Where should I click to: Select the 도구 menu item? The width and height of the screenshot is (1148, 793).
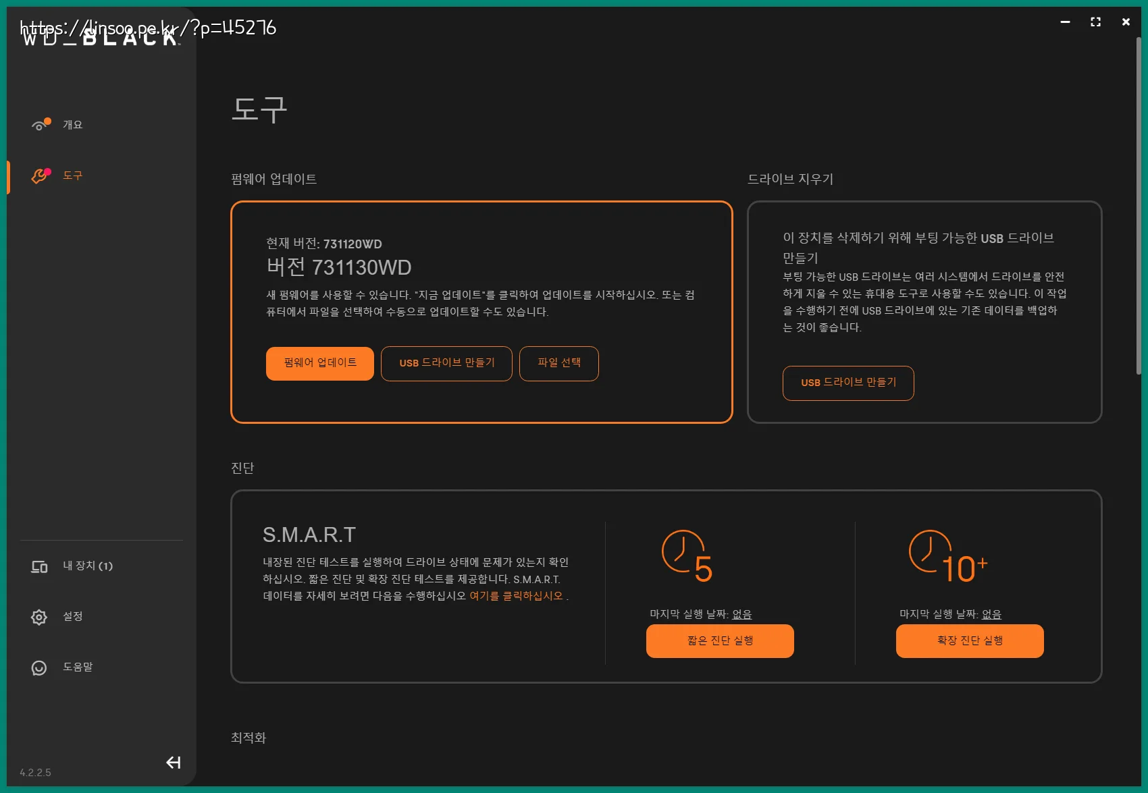coord(73,175)
